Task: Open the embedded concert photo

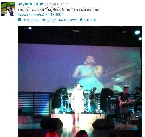Action: click(80, 82)
